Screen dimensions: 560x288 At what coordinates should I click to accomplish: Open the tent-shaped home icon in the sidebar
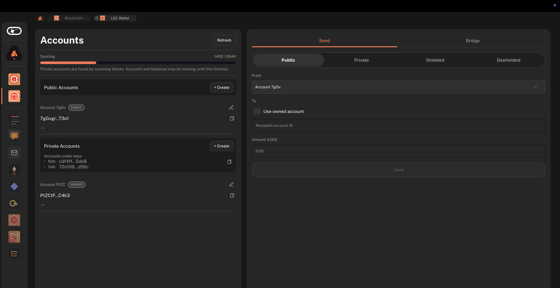point(14,53)
